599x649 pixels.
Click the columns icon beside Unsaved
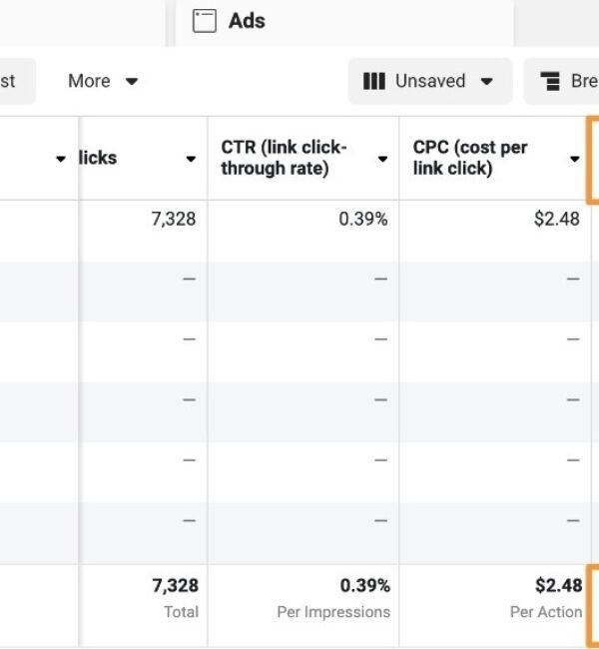pyautogui.click(x=374, y=82)
